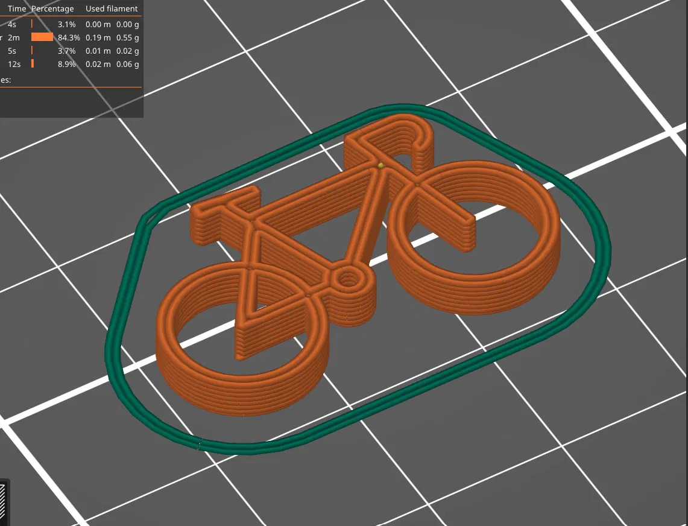Click the "0.01 m" filament length

(x=98, y=51)
